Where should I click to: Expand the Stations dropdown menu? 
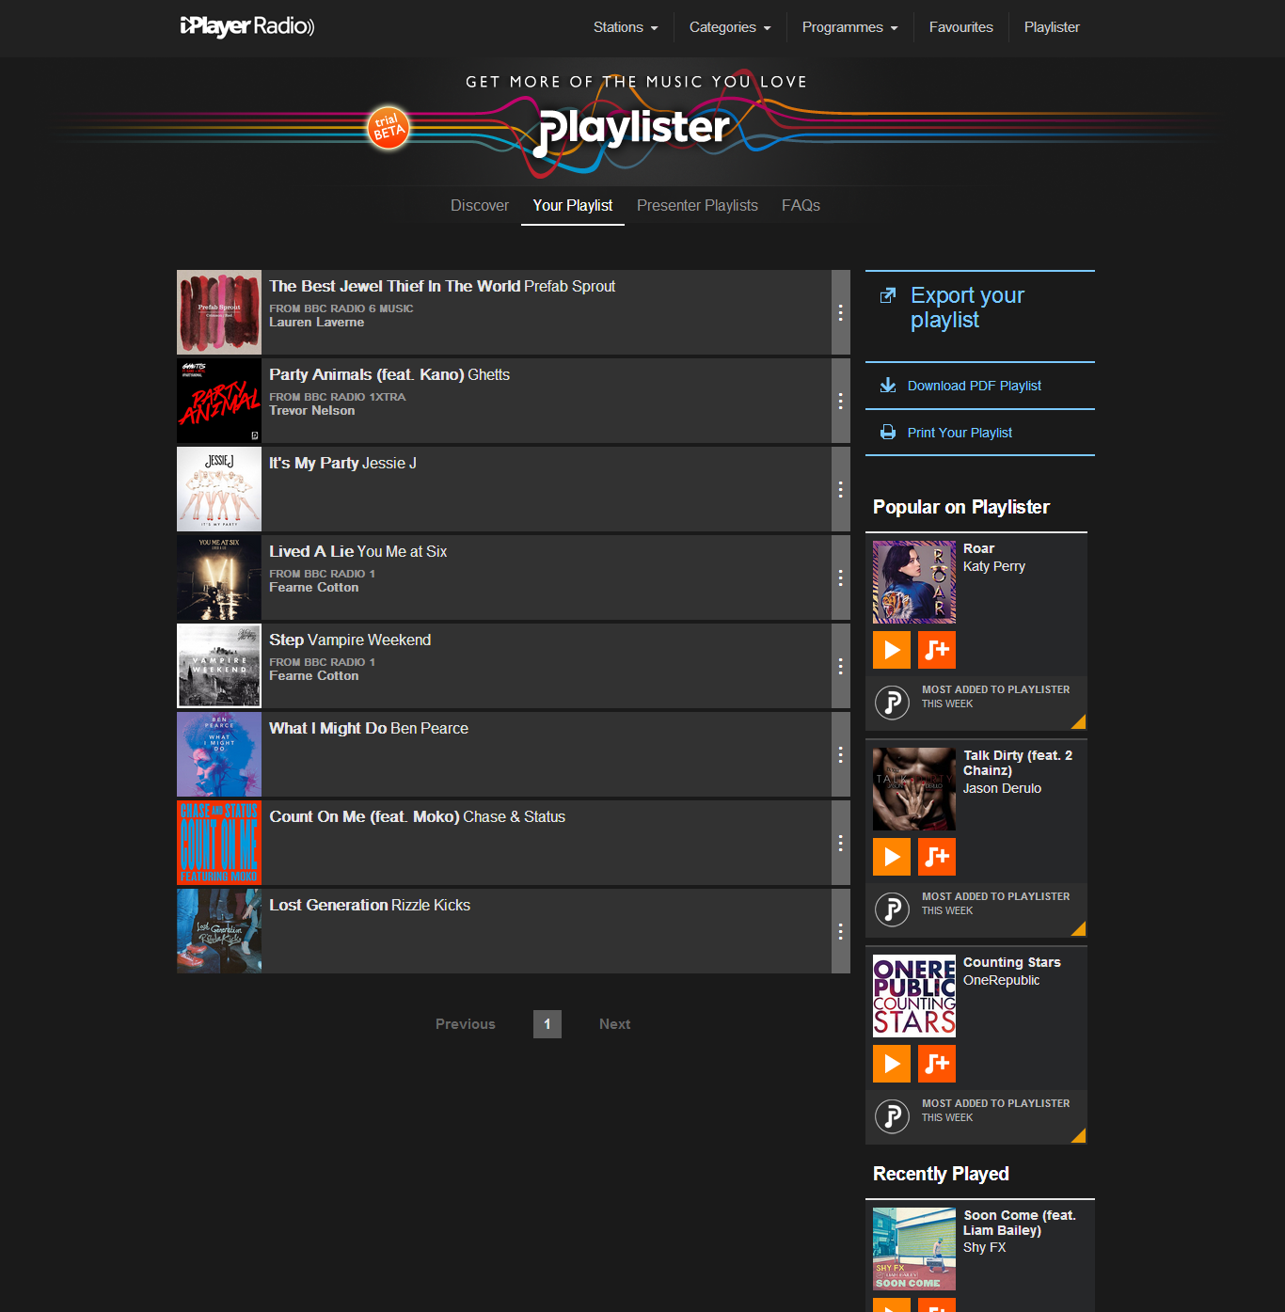(x=626, y=27)
